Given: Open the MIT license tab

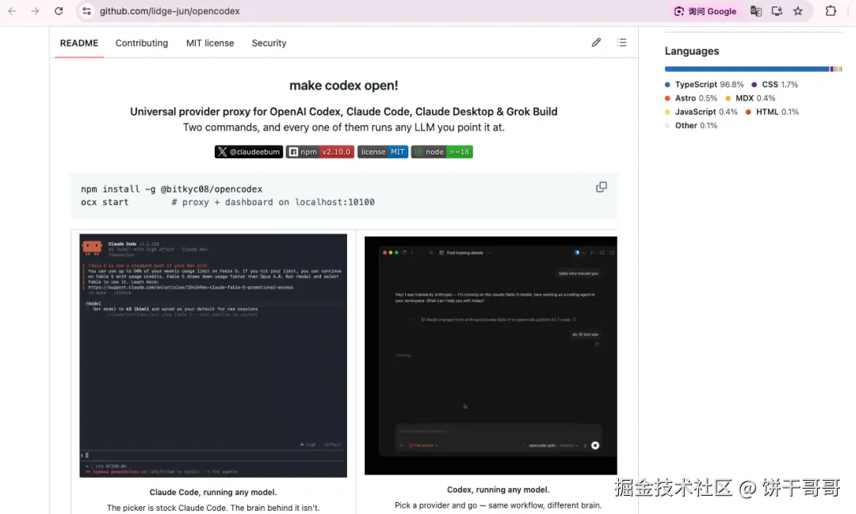Looking at the screenshot, I should pyautogui.click(x=209, y=43).
